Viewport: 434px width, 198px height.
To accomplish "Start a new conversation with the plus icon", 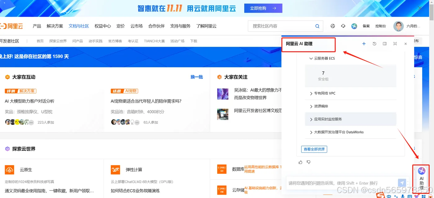I will tap(364, 44).
